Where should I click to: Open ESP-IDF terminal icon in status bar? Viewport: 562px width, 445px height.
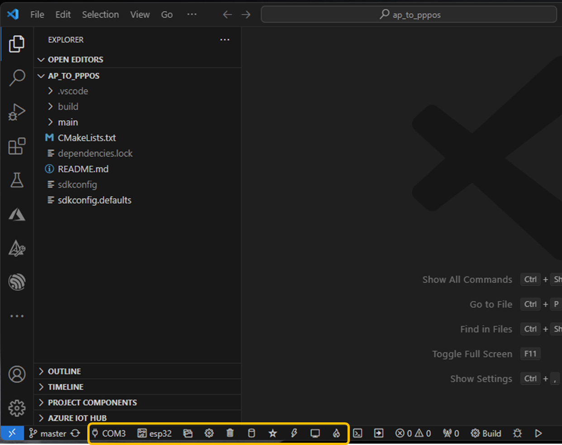coord(357,433)
